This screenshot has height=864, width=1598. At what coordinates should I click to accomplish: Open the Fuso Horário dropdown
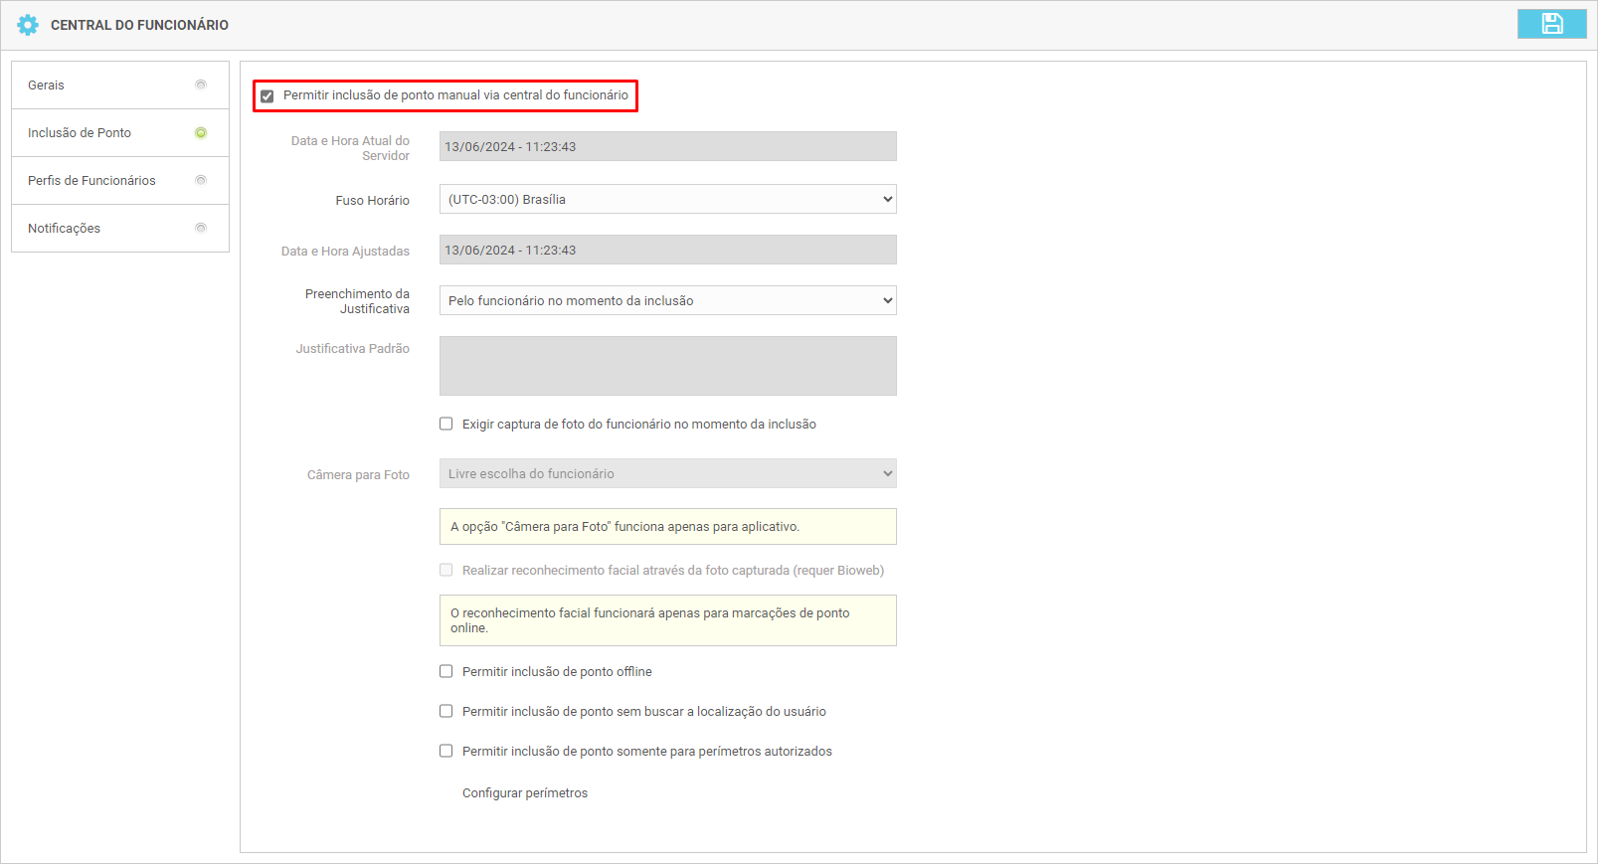coord(667,199)
